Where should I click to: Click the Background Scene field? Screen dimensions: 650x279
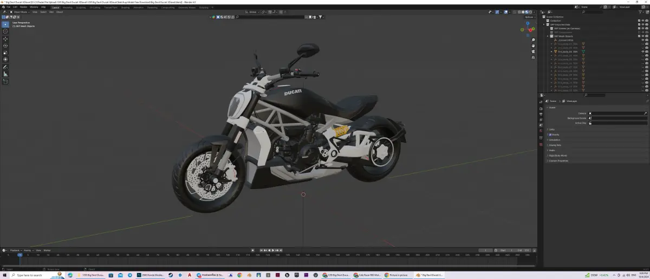click(619, 118)
